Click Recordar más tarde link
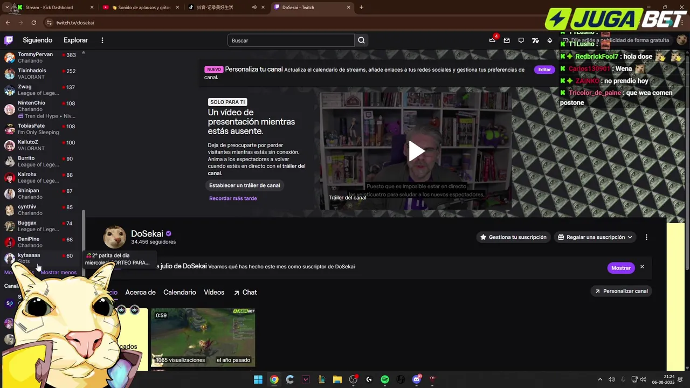Screen dimensions: 690x388 tap(233, 198)
